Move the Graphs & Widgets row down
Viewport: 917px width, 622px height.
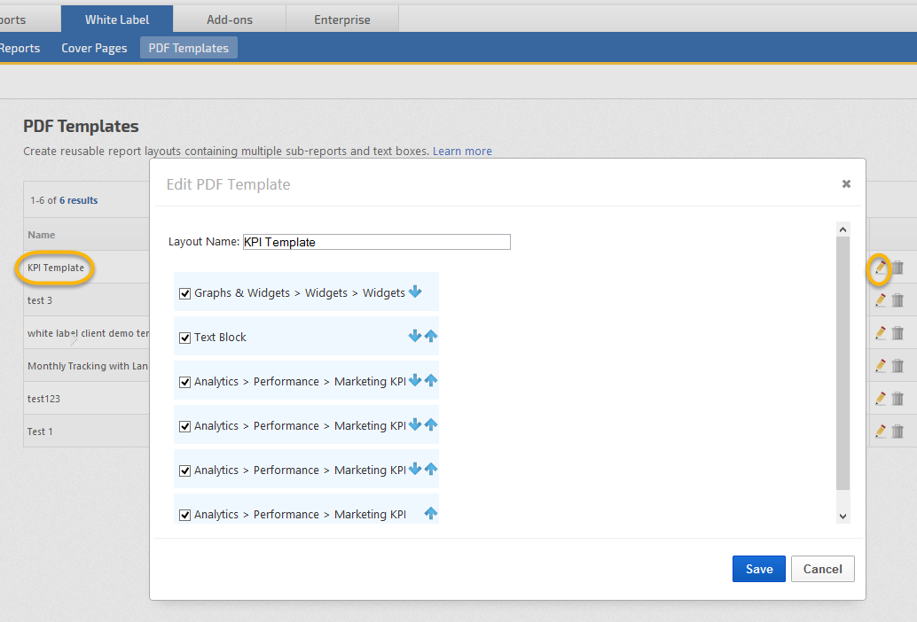pyautogui.click(x=415, y=292)
